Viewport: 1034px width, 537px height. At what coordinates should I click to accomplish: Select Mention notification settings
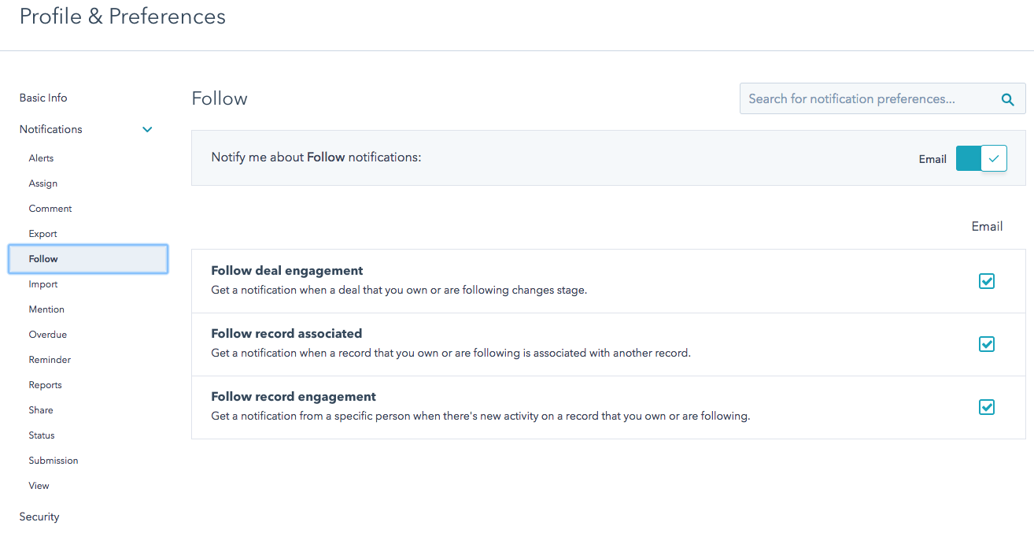click(46, 309)
